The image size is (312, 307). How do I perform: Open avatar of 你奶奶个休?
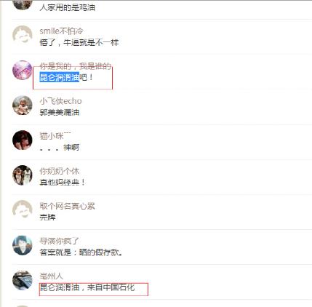tap(23, 175)
